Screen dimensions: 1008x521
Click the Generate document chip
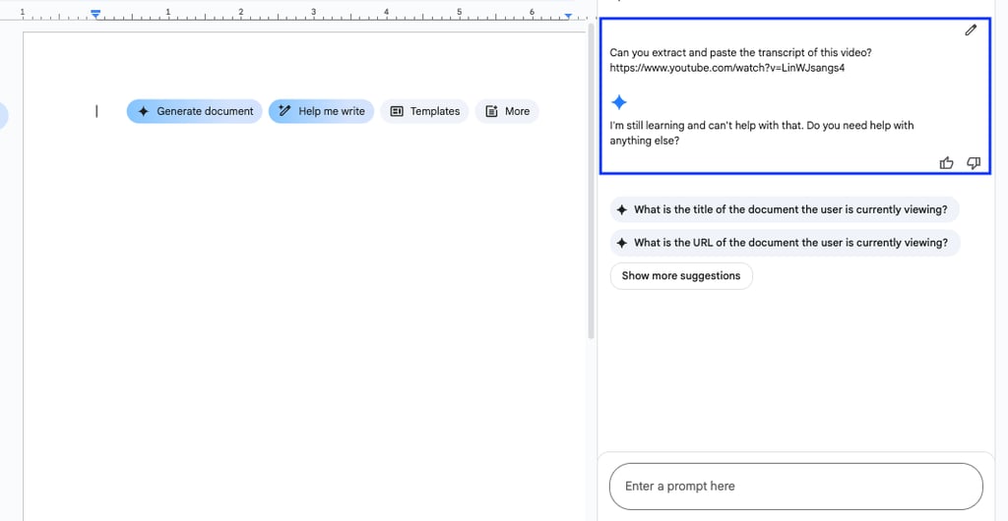click(x=194, y=111)
